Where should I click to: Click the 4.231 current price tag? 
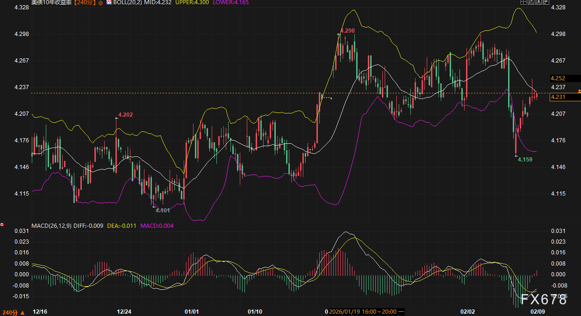[559, 97]
